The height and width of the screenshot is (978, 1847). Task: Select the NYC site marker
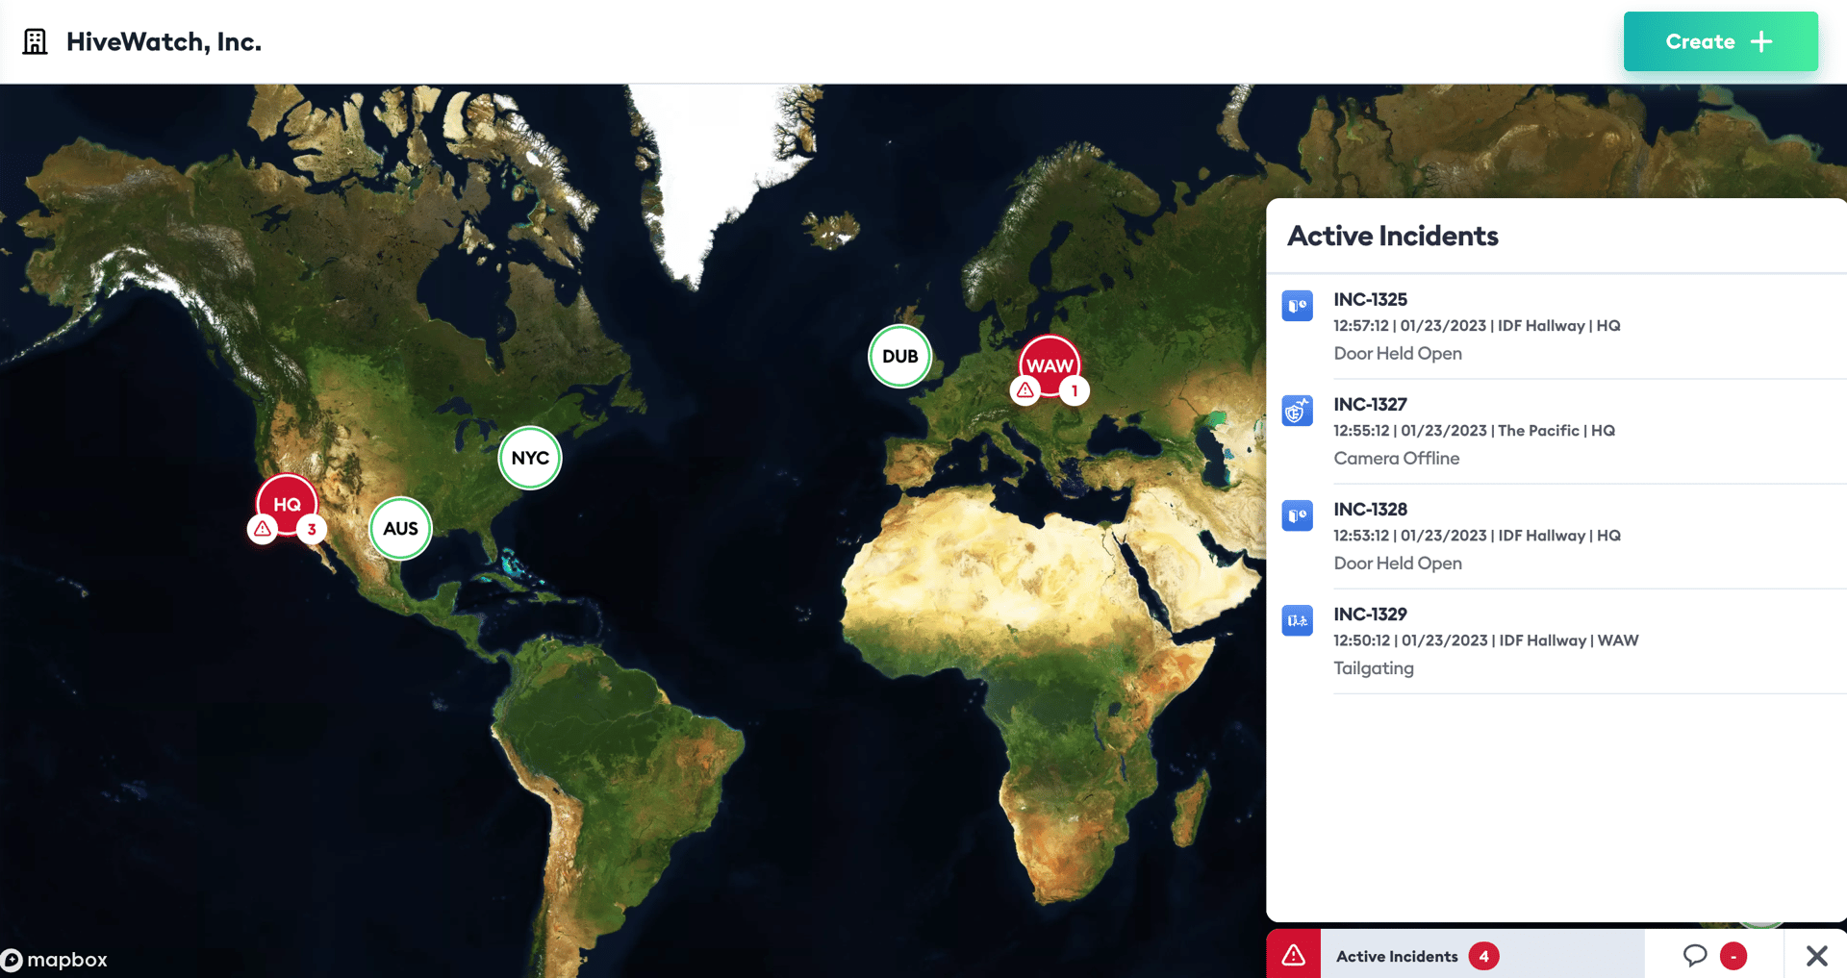pos(530,458)
